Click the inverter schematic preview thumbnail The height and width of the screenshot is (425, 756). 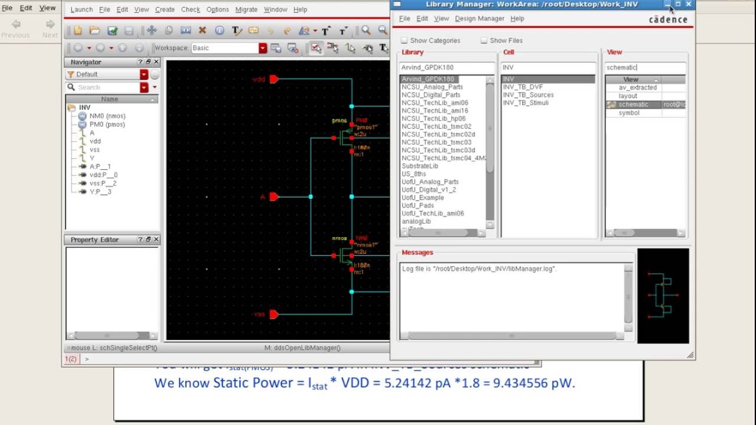pos(663,296)
